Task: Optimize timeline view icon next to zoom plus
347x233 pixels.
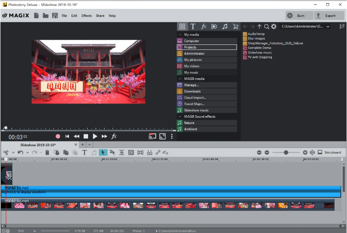Action: (312, 153)
